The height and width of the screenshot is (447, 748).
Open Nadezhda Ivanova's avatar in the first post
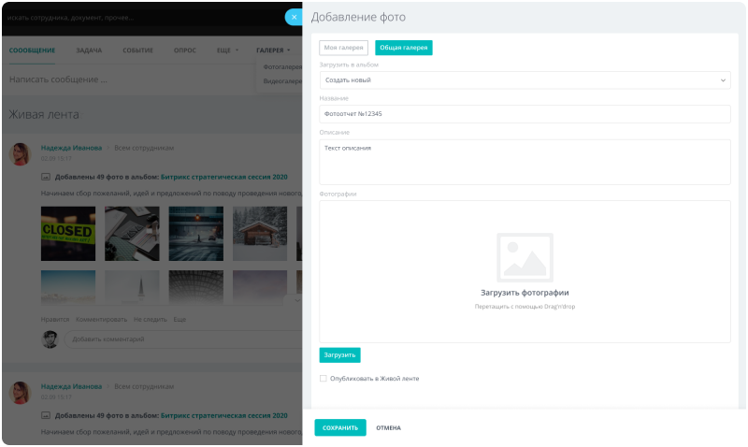(x=20, y=154)
